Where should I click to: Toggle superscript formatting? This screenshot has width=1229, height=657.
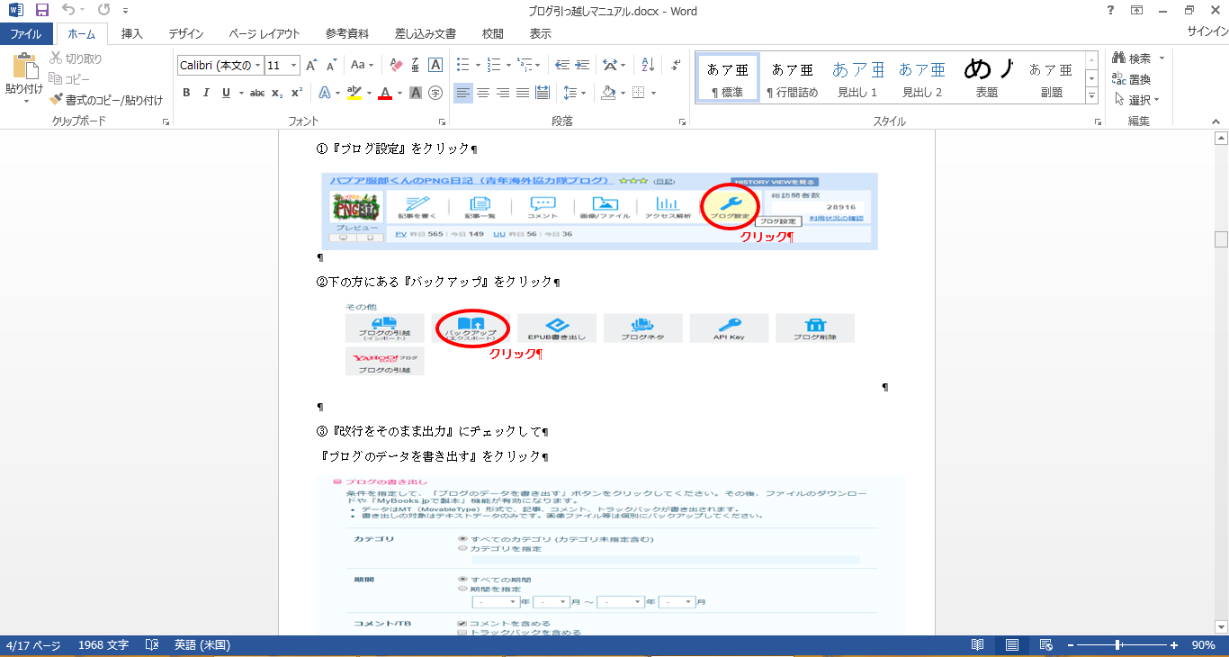click(x=297, y=93)
